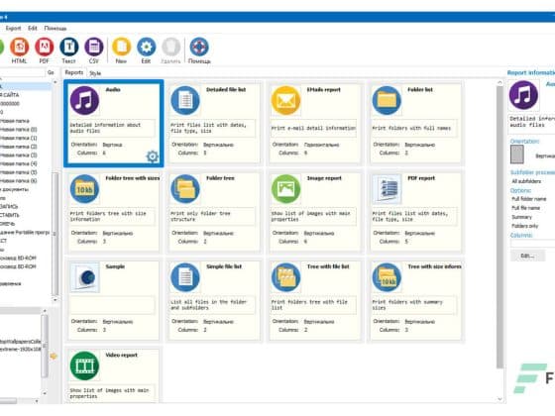
Task: Export report using the PDF toolbar icon
Action: point(45,47)
